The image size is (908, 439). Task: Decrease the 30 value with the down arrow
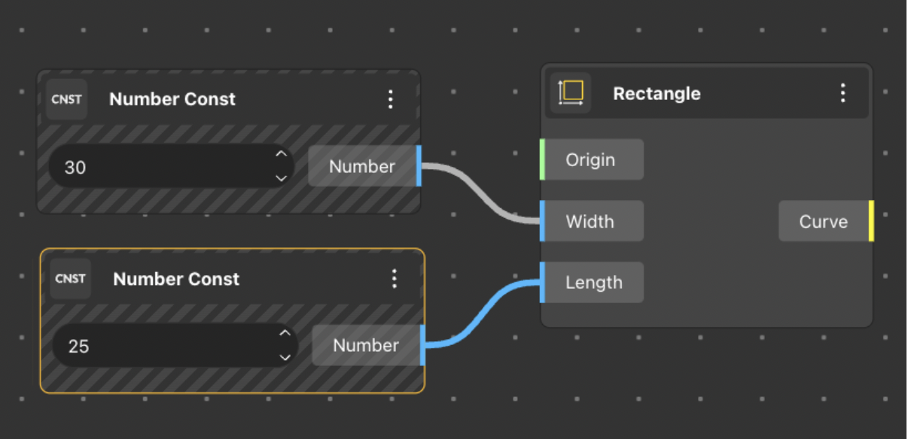[x=281, y=178]
